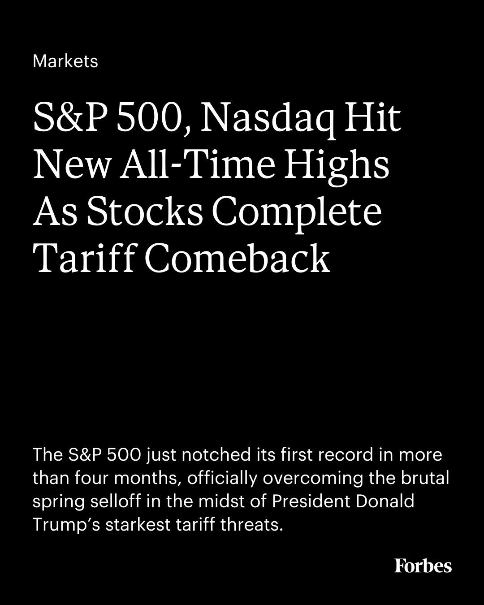
Task: Click the word "Comeback" in headline
Action: 237,258
